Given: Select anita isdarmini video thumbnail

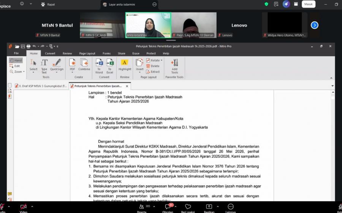Looking at the screenshot, I should point(148,25).
